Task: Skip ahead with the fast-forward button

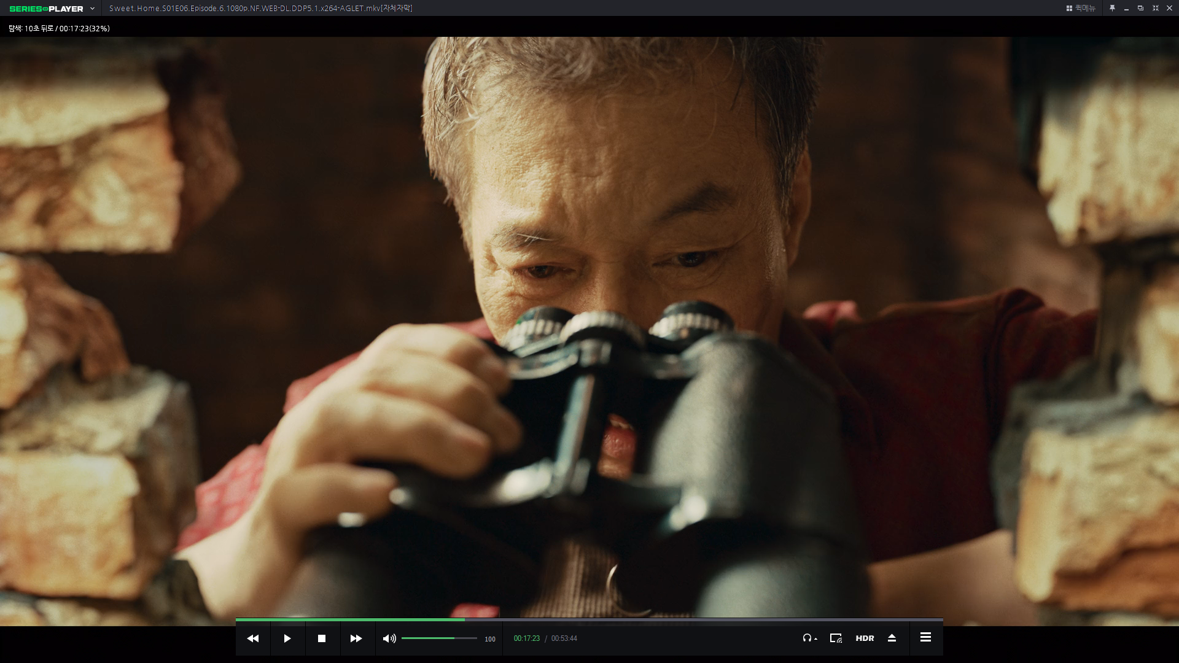Action: coord(356,638)
